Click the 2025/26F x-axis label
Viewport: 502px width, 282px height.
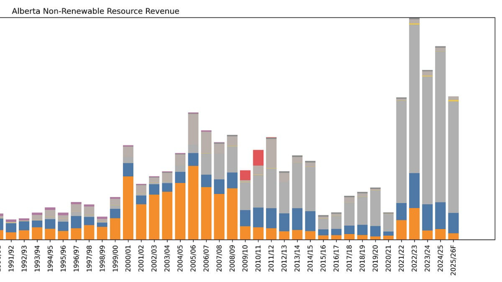click(453, 260)
